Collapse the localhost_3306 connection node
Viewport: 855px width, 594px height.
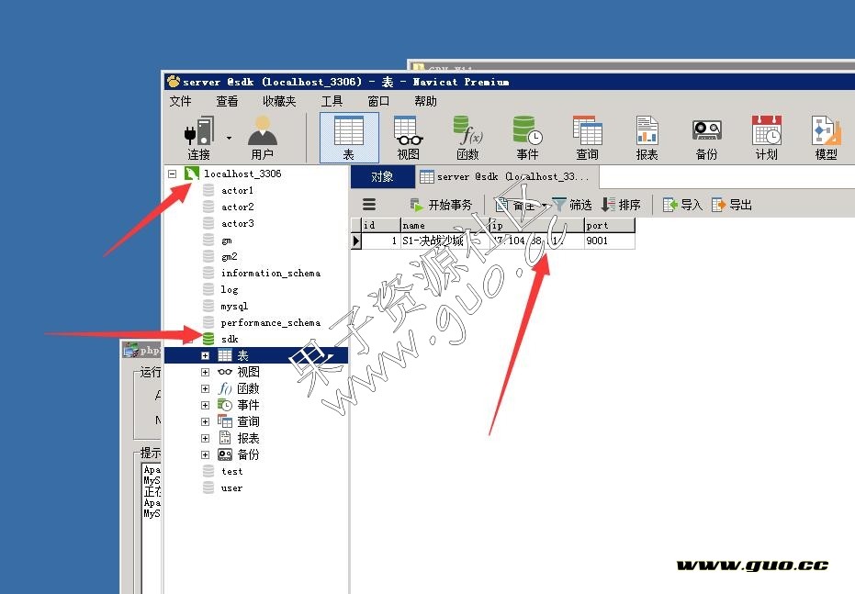tap(172, 174)
